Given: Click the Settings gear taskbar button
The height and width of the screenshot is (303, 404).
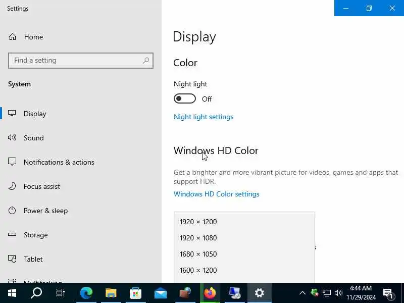Looking at the screenshot, I should [x=260, y=293].
